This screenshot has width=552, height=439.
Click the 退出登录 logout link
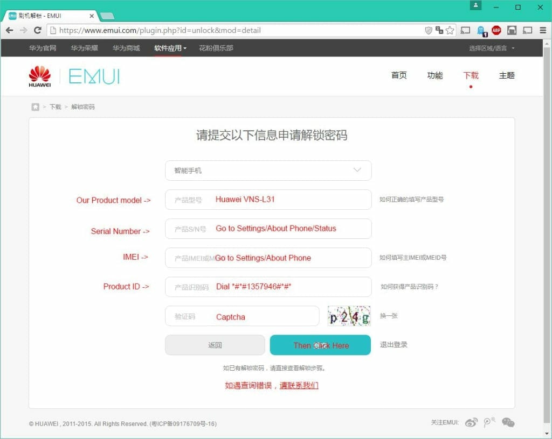pyautogui.click(x=394, y=345)
